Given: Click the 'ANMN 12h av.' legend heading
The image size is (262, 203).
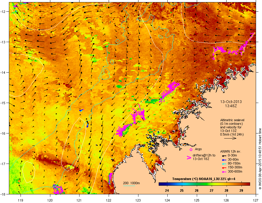Looking at the screenshot, I should pyautogui.click(x=230, y=151).
